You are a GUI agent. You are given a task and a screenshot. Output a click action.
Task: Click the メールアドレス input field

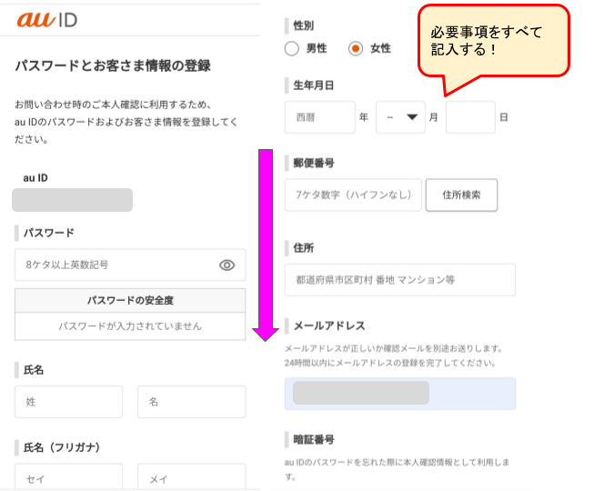point(400,394)
